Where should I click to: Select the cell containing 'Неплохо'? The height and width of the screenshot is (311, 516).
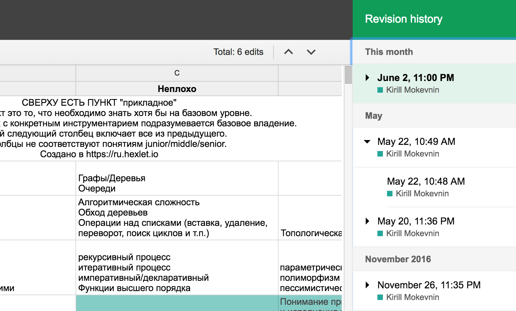tap(177, 89)
